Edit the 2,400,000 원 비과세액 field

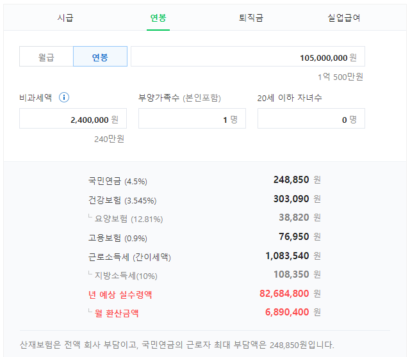pos(73,118)
